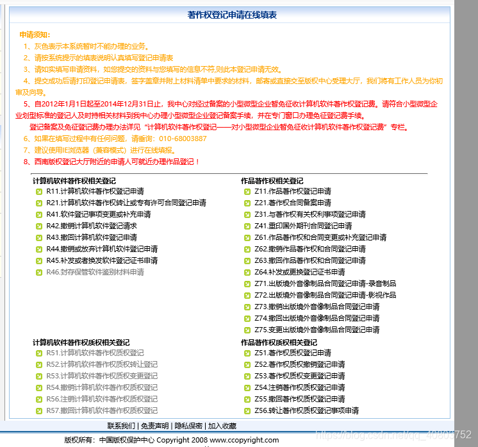Click grayed R56.注销计算机软件著作权质权登记
This screenshot has width=478, height=447.
coord(102,400)
